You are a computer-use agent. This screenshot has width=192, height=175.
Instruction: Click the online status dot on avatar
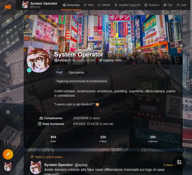[29, 70]
